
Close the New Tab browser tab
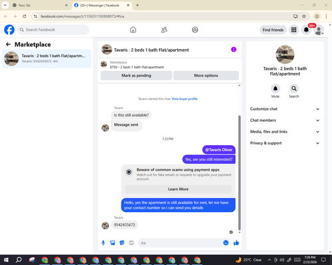66,5
